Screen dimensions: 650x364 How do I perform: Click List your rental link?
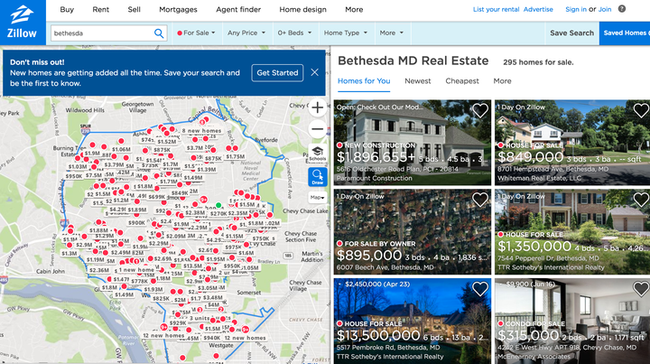(x=496, y=10)
